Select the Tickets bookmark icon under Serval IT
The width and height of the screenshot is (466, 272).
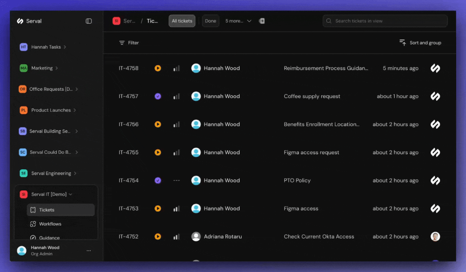click(x=33, y=210)
